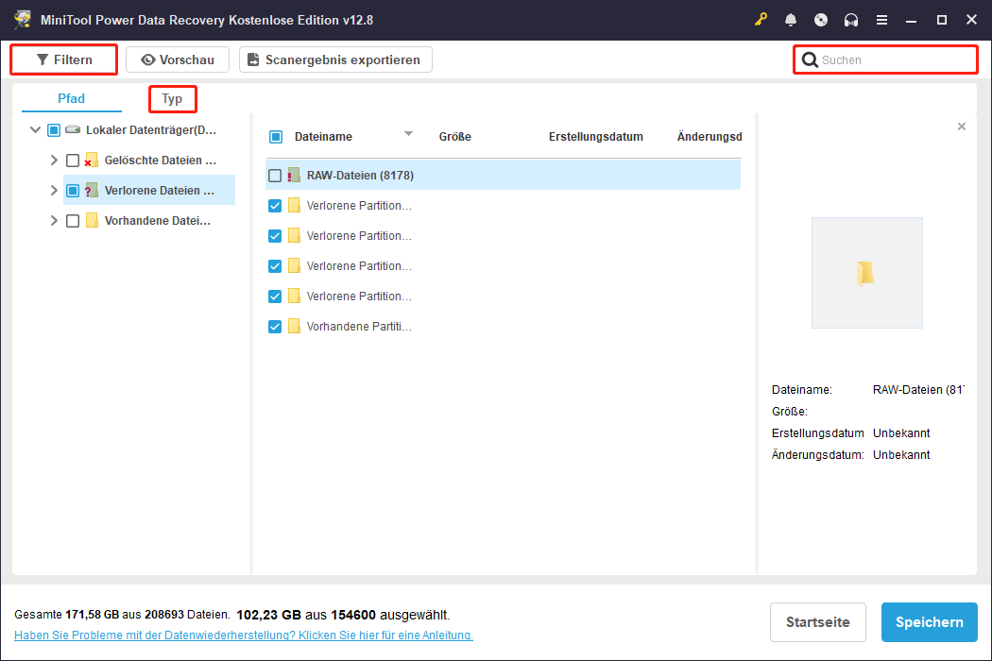Collapse the Lokaler Datenträger tree node

(x=36, y=129)
